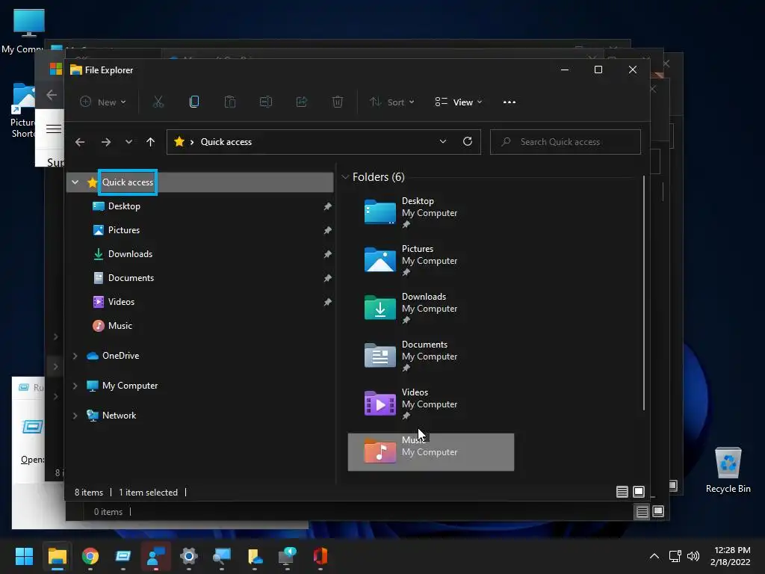Go up one level arrow
The width and height of the screenshot is (765, 574).
[150, 142]
